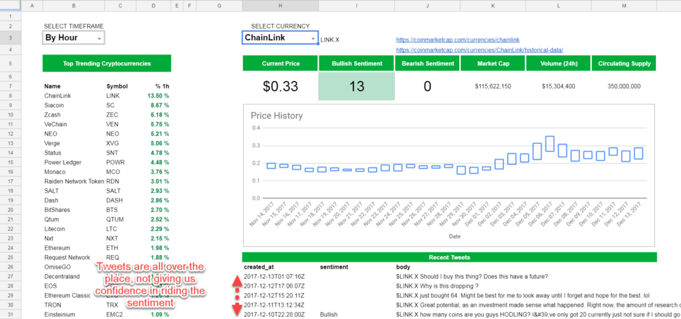Click the bearish sentiment value 0
Image resolution: width=681 pixels, height=319 pixels.
428,86
